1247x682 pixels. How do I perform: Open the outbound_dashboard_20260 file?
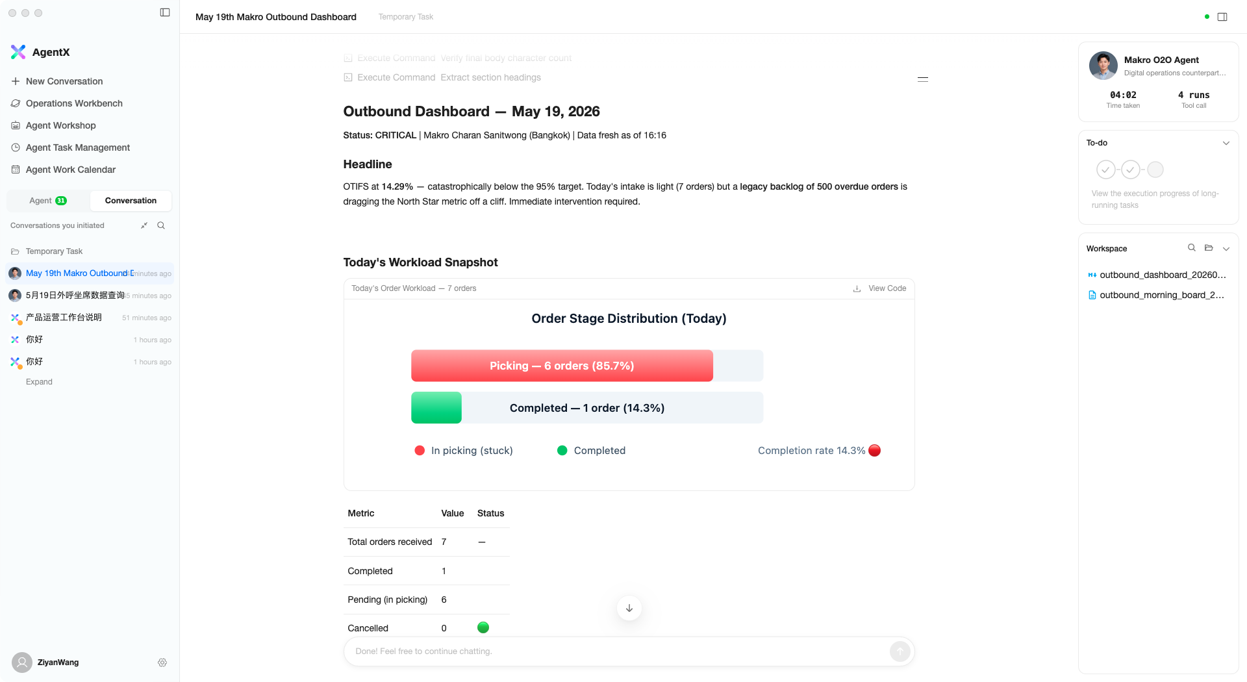[1157, 275]
